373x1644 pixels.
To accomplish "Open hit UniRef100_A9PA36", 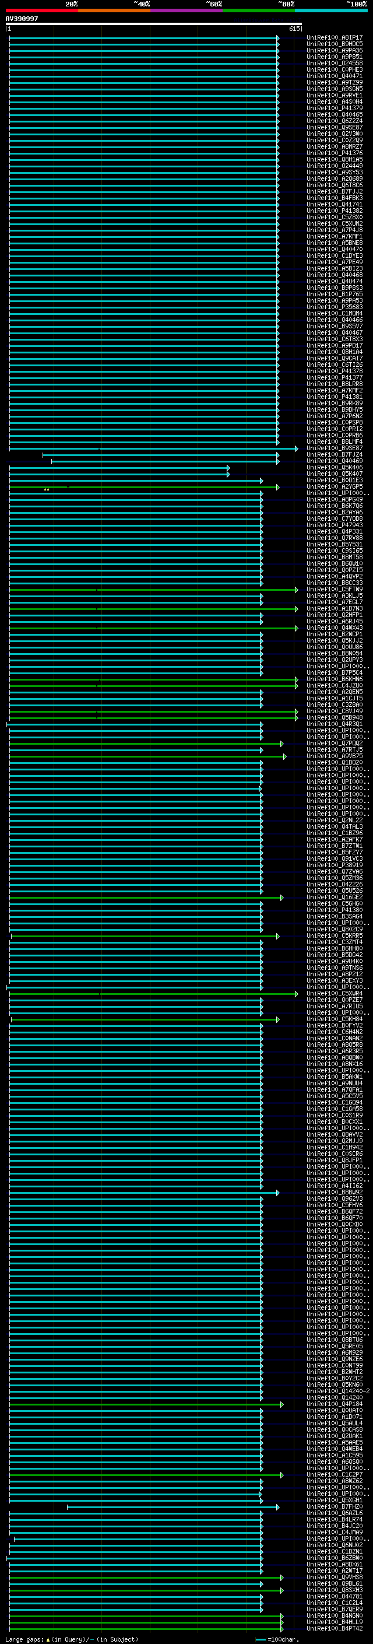I will coord(335,50).
